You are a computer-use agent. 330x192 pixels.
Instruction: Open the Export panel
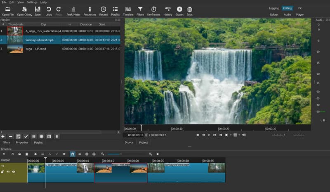click(179, 11)
